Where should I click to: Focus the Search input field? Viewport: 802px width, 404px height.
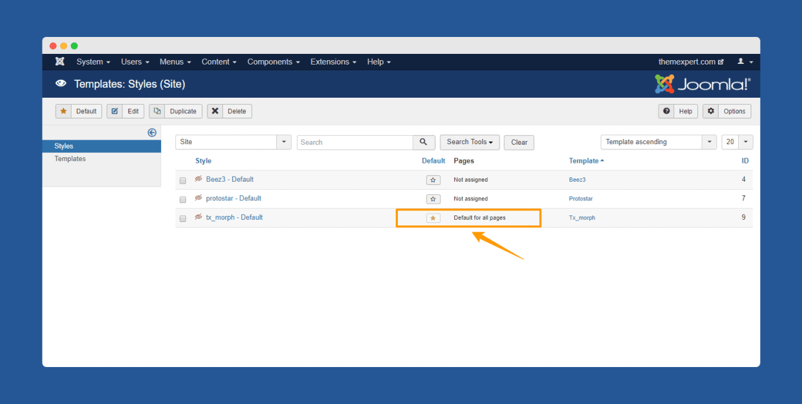click(x=355, y=142)
